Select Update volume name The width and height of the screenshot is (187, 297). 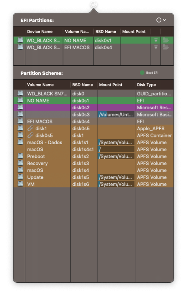pyautogui.click(x=35, y=177)
